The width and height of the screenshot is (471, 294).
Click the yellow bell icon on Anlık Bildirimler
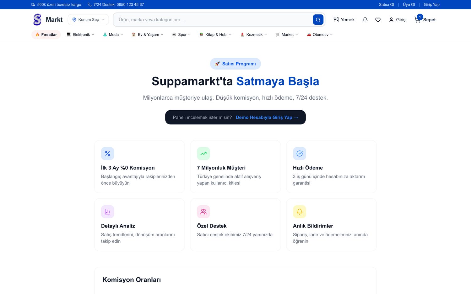point(300,212)
